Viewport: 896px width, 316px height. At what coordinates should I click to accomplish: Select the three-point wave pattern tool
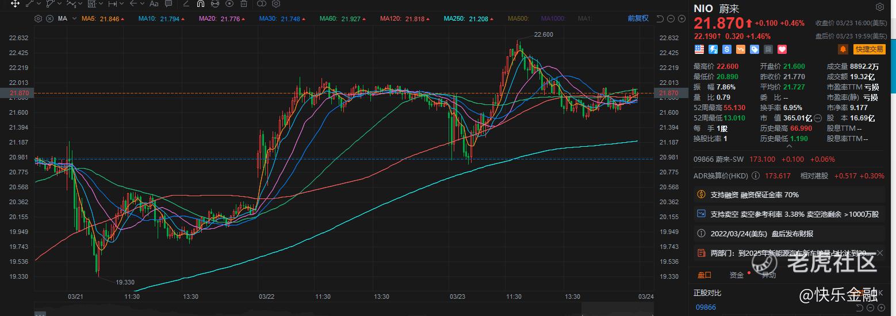coord(71,3)
